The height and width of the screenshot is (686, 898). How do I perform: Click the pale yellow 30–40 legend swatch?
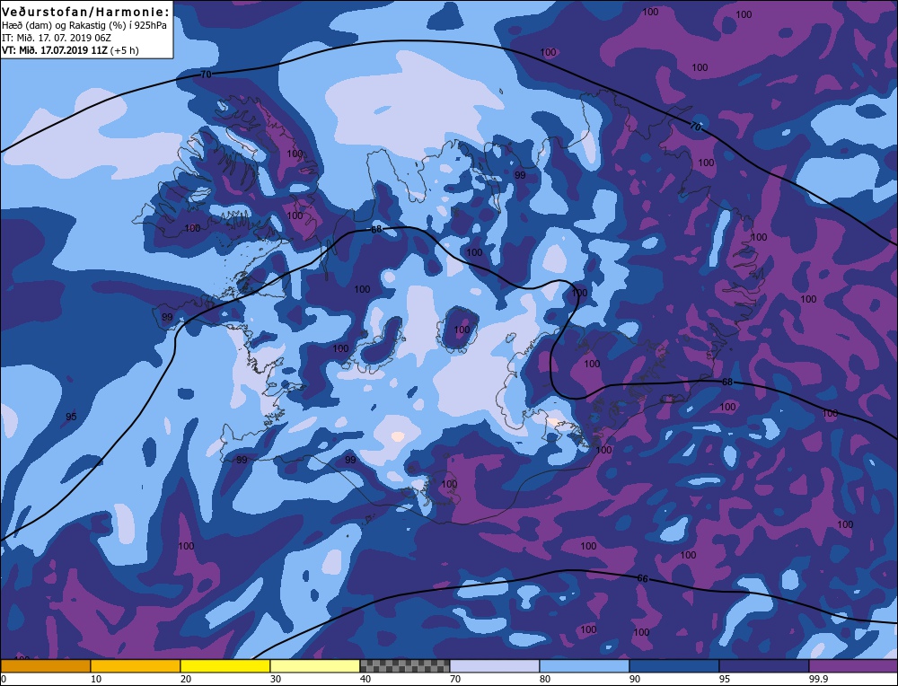click(315, 666)
